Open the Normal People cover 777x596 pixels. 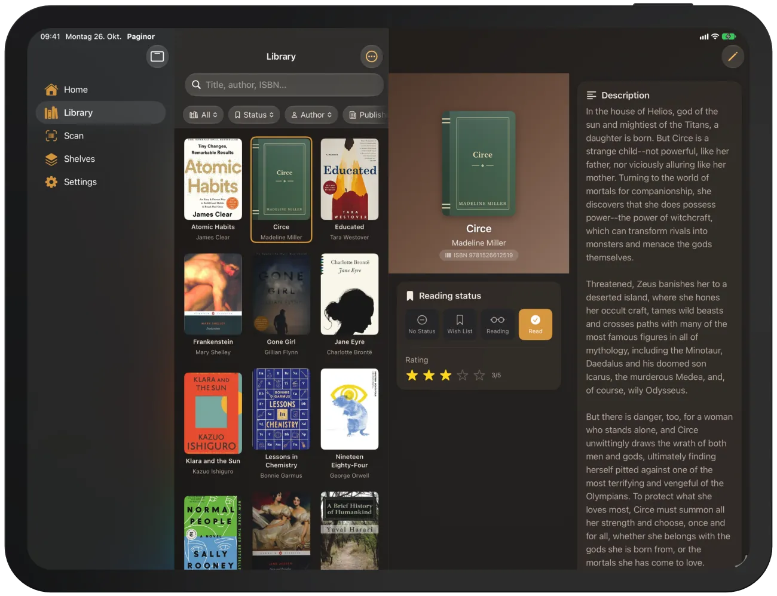point(213,532)
